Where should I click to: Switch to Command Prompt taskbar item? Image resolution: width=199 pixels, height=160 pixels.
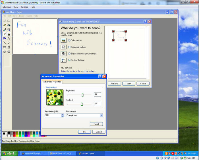point(34,153)
